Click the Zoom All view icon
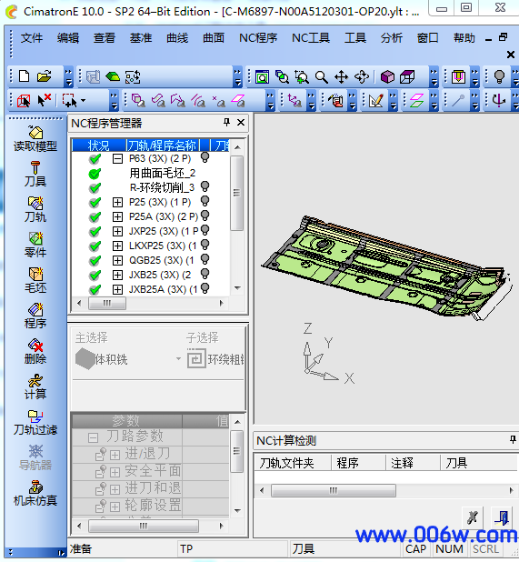 coord(262,76)
